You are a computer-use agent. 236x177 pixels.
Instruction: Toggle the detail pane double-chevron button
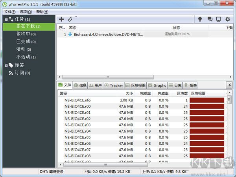[x=229, y=85]
